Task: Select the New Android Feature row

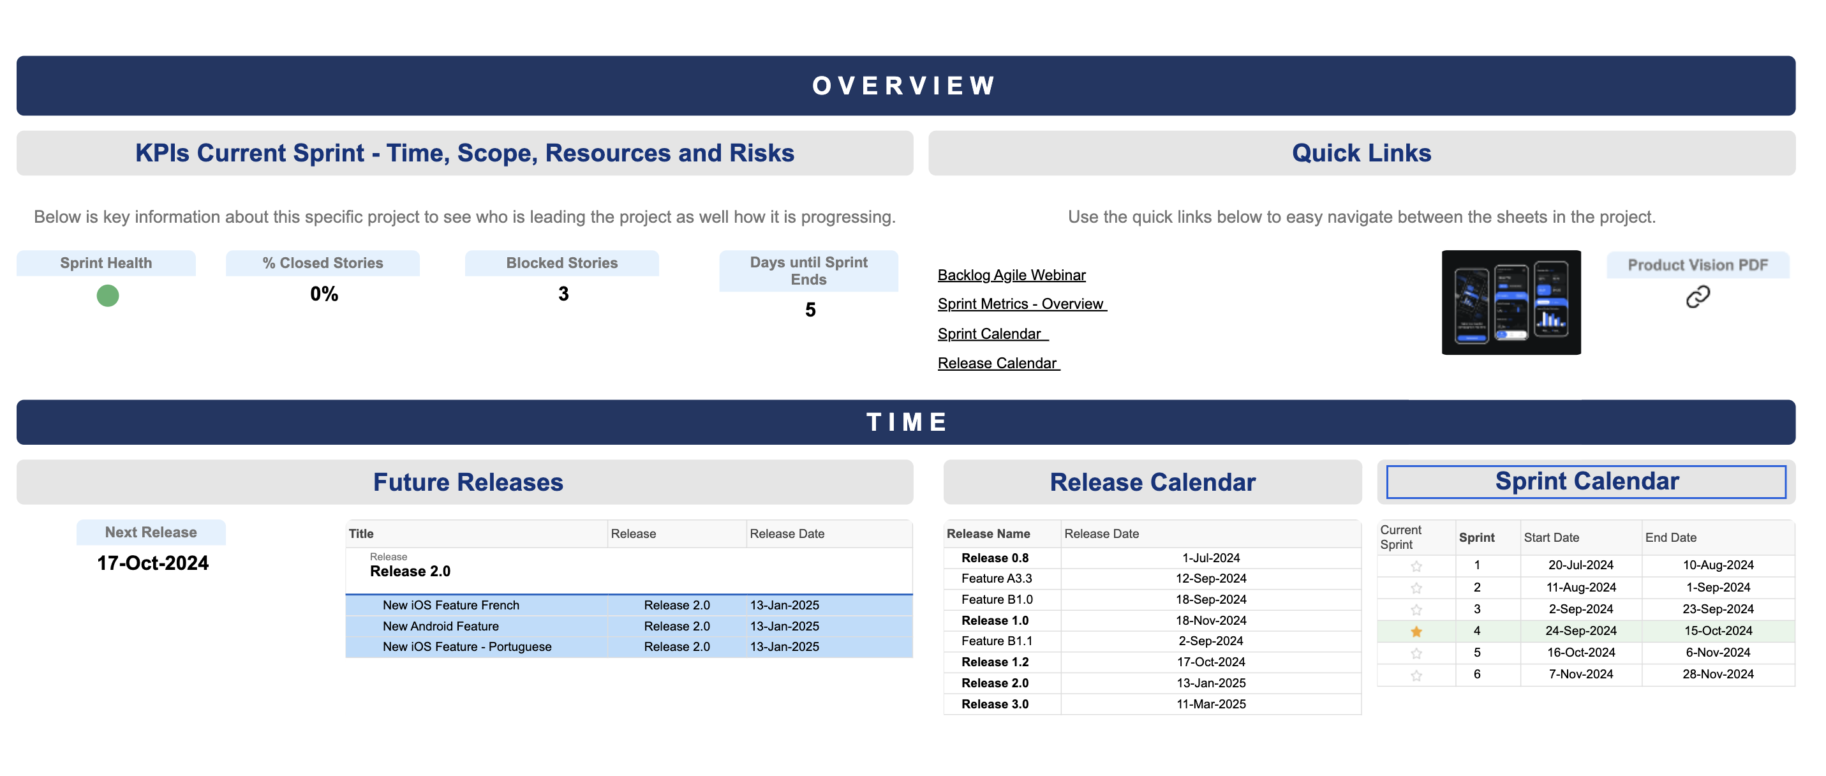Action: click(x=440, y=626)
